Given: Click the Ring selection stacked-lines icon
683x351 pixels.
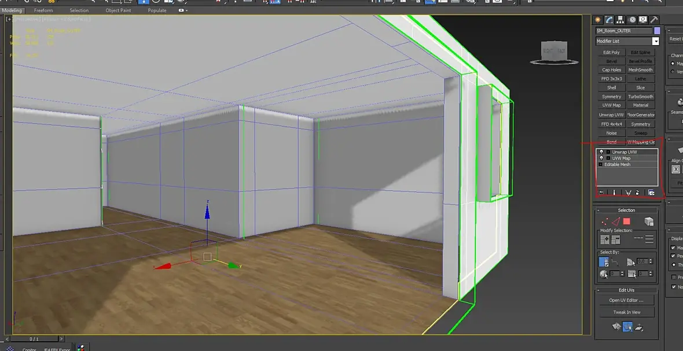Looking at the screenshot, I should click(x=649, y=239).
